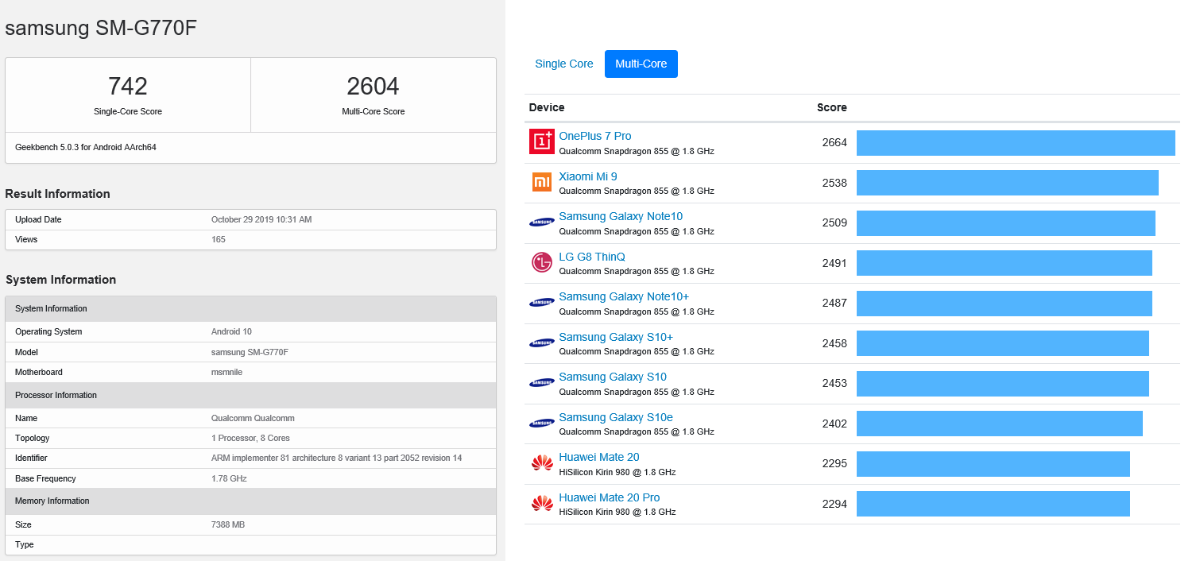Click the Processor Information section header
This screenshot has height=561, width=1200.
[250, 395]
